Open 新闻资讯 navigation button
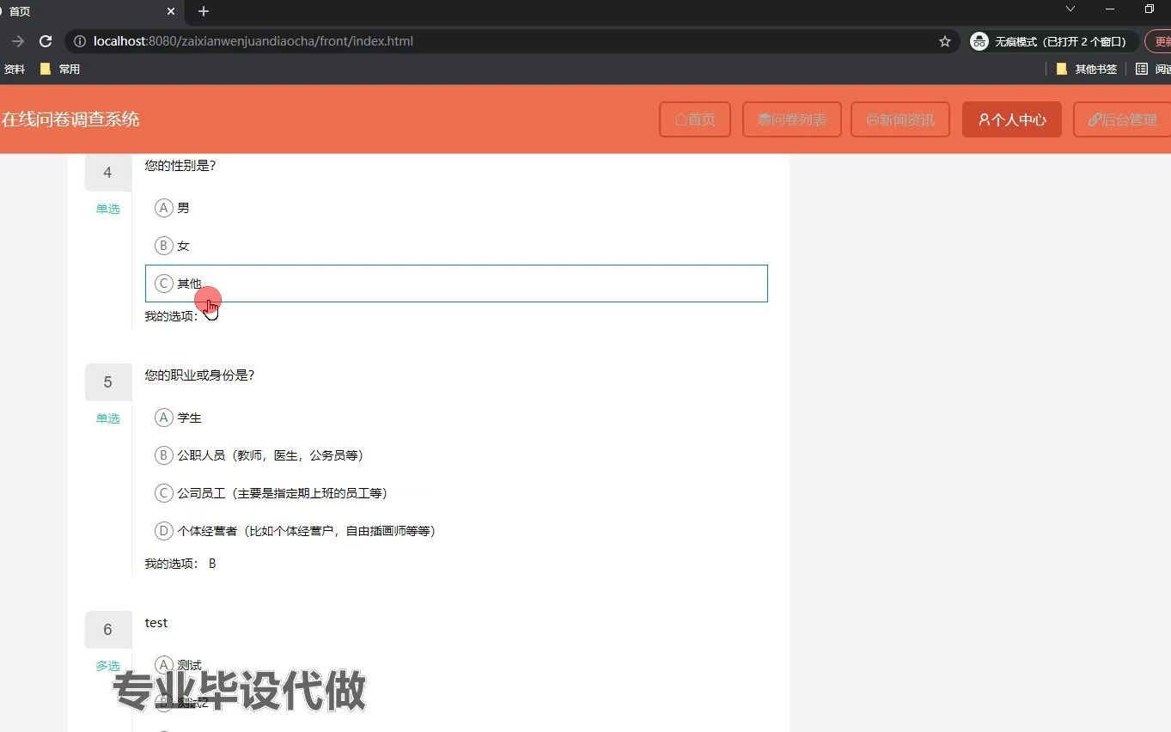Viewport: 1171px width, 732px height. click(x=900, y=119)
